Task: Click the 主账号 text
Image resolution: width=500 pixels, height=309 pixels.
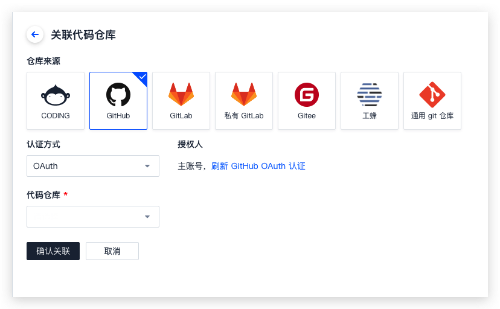Action: coord(190,166)
